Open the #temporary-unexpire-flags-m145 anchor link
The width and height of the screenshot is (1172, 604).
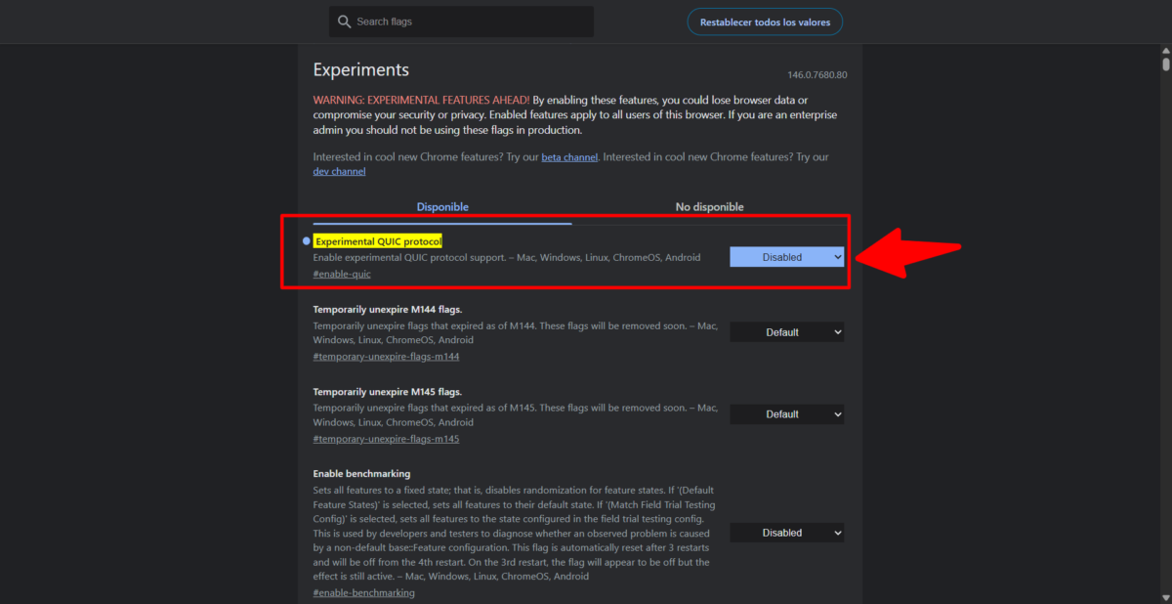[x=386, y=439]
